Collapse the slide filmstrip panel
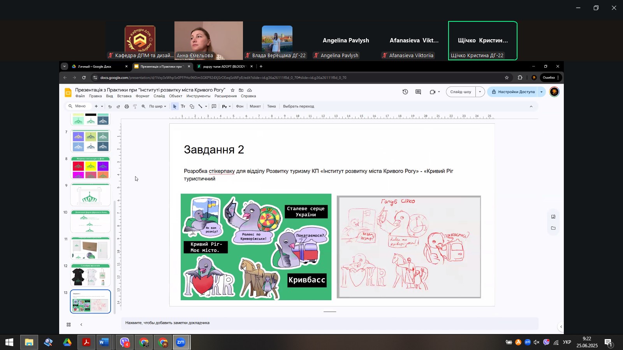Viewport: 623px width, 350px height. coord(81,325)
